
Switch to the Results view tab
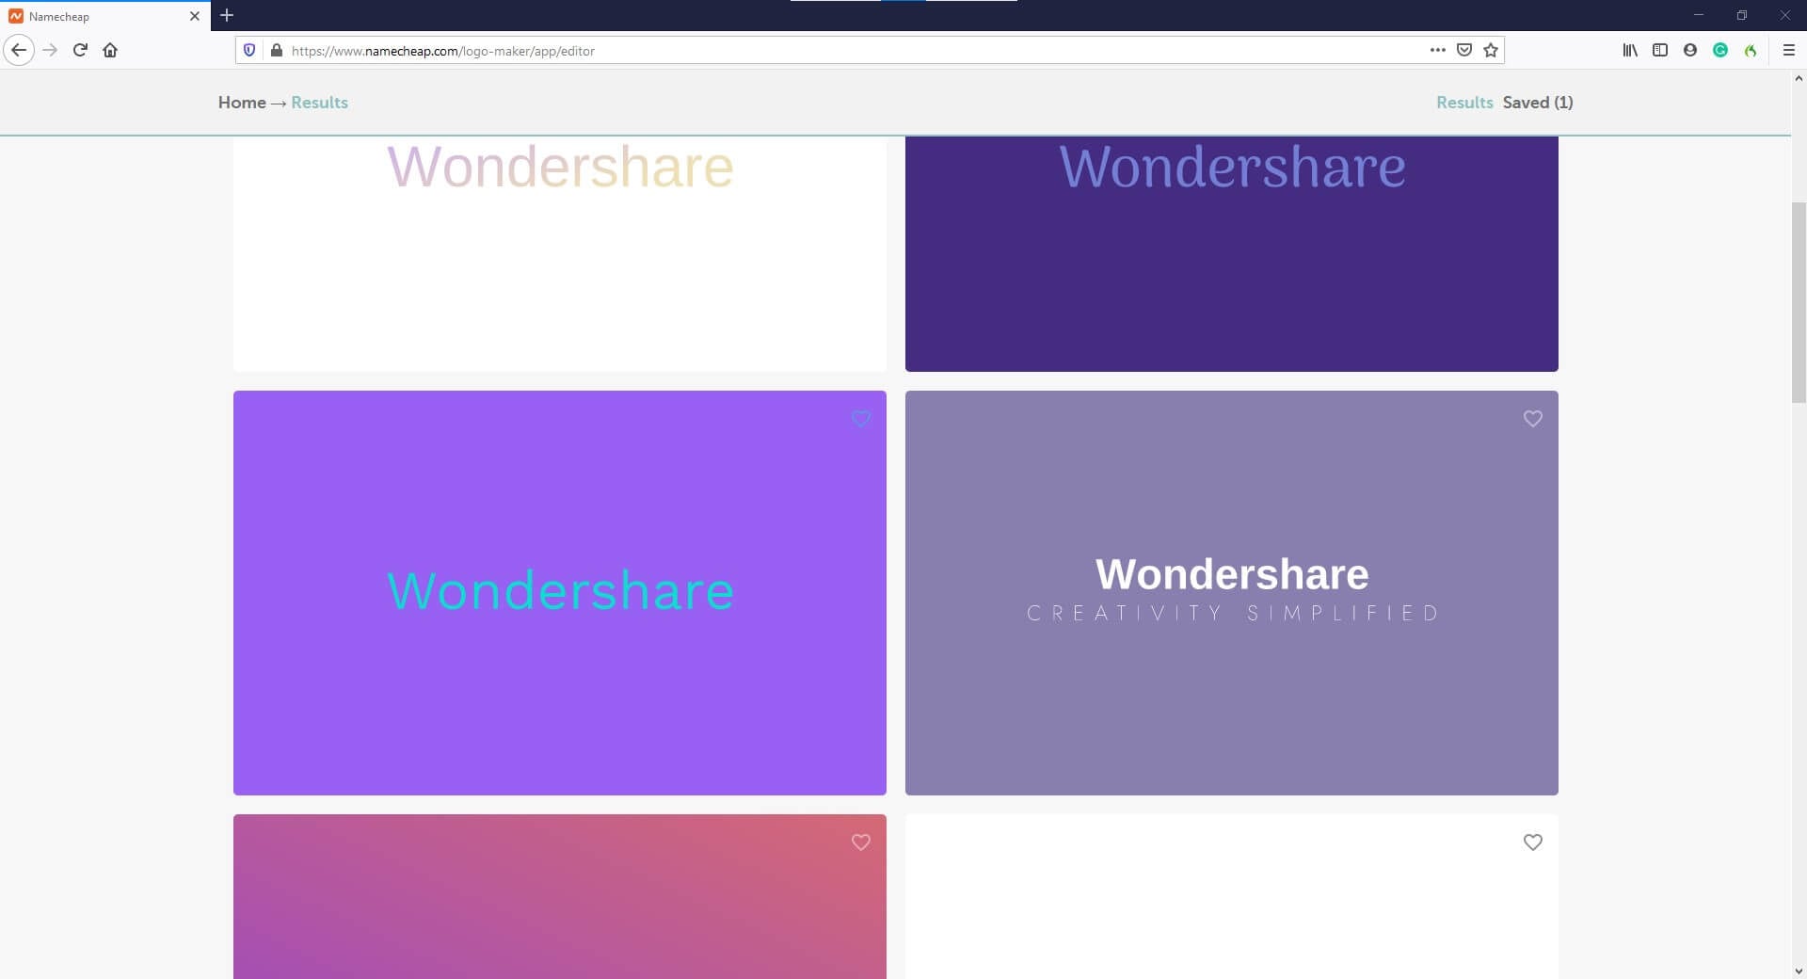point(1464,103)
